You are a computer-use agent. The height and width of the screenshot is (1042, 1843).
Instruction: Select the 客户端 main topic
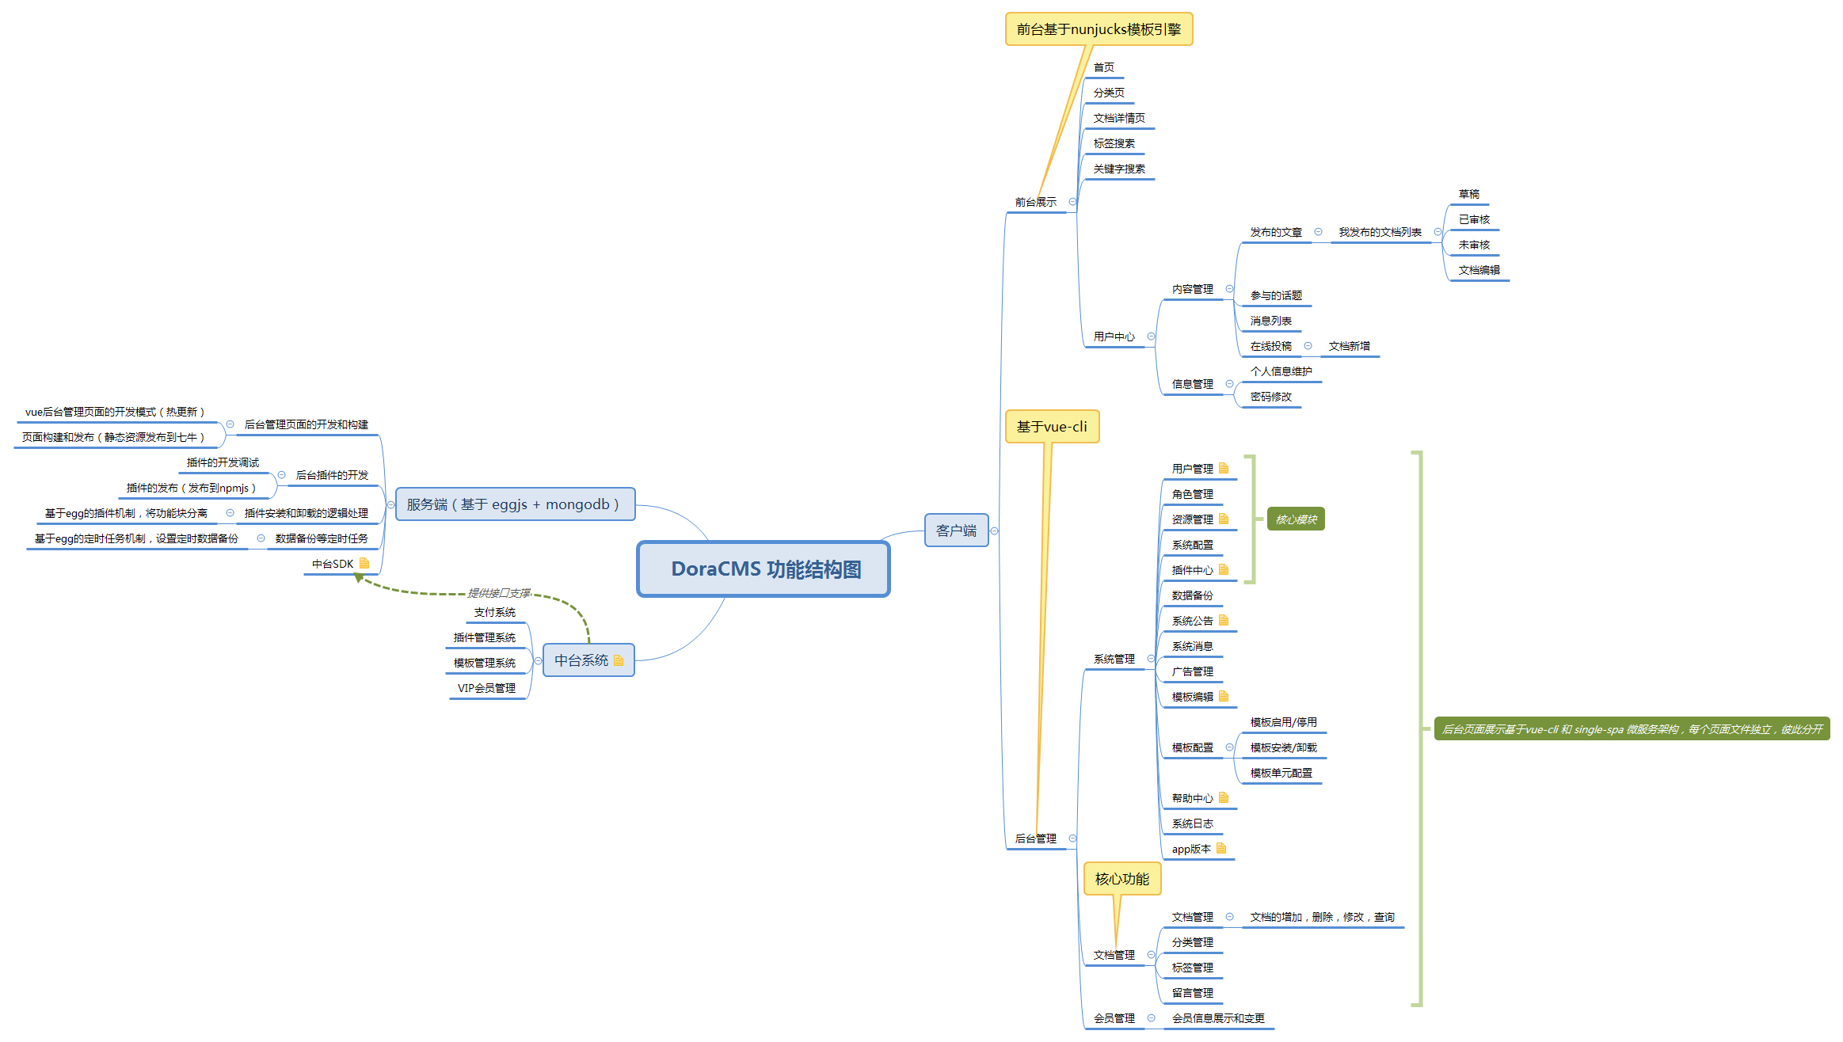pos(956,531)
